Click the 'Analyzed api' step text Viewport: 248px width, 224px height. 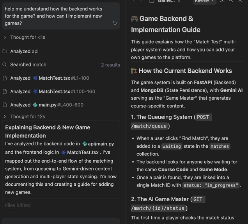(x=24, y=51)
